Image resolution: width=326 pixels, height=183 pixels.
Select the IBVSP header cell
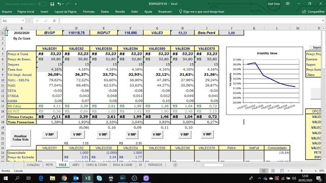[49, 33]
